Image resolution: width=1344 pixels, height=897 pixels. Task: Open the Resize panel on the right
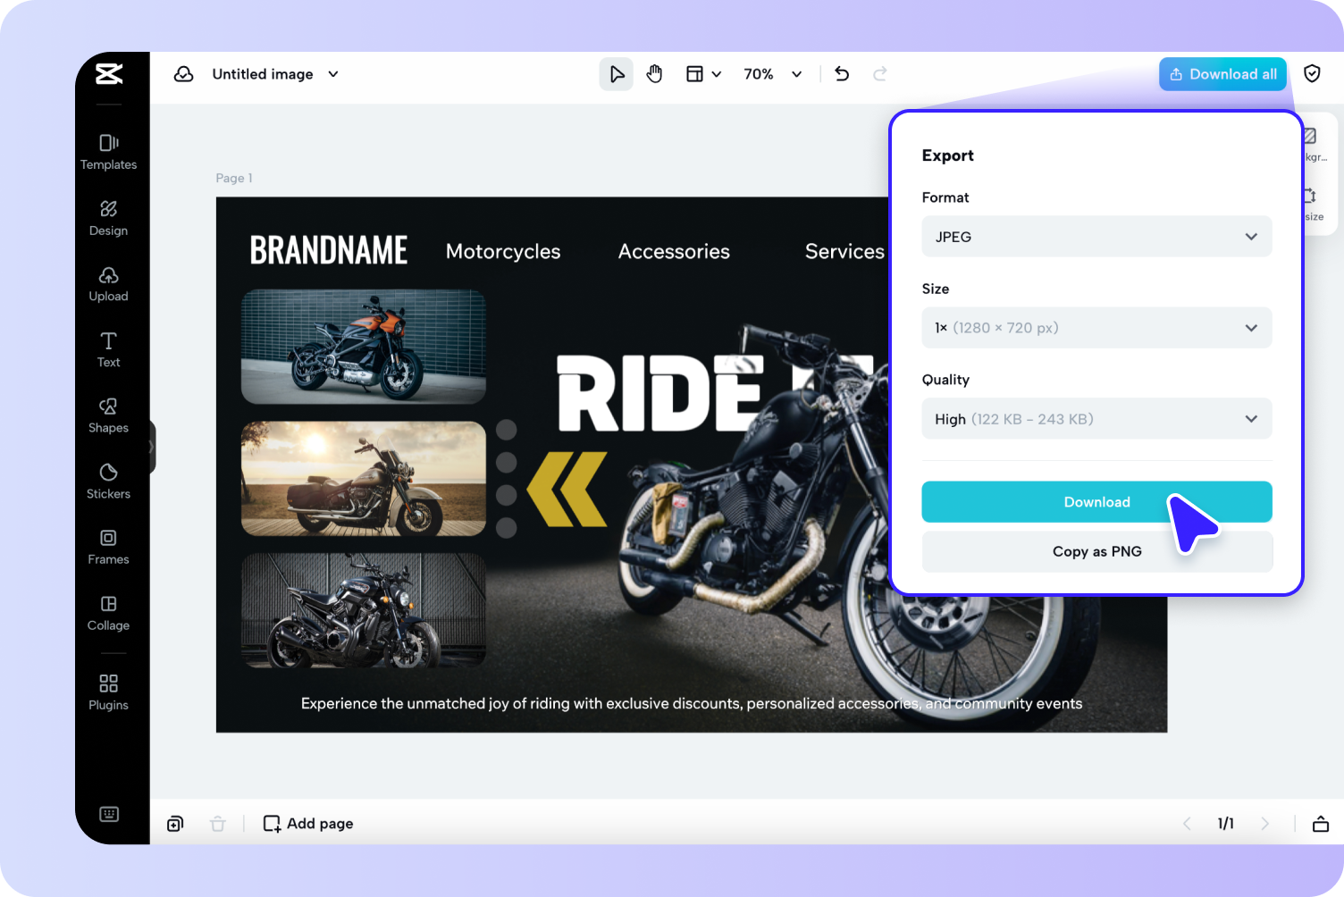coord(1311,204)
